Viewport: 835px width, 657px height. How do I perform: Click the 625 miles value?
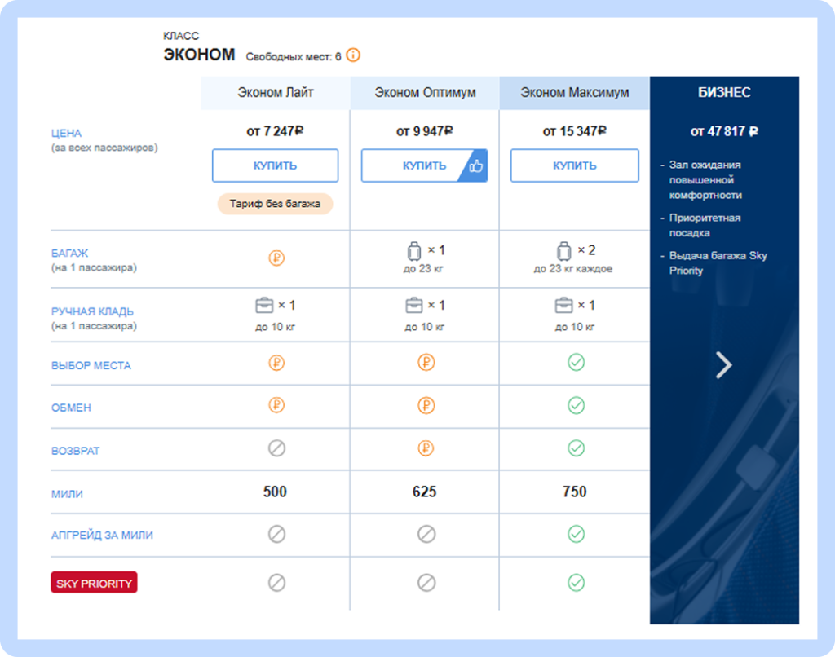tap(424, 492)
